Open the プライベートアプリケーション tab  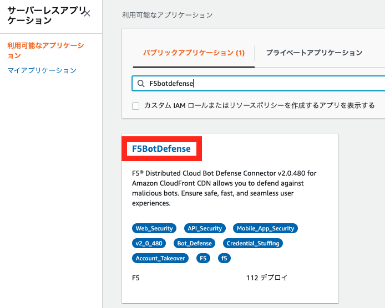click(314, 53)
